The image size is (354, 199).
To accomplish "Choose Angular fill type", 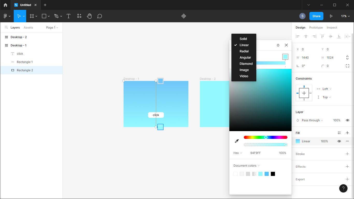I will (244, 58).
